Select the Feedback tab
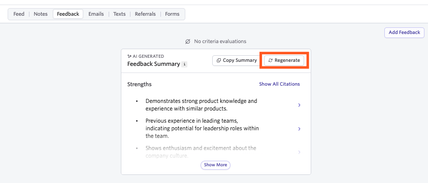Screen dimensions: 428x183 [68, 14]
